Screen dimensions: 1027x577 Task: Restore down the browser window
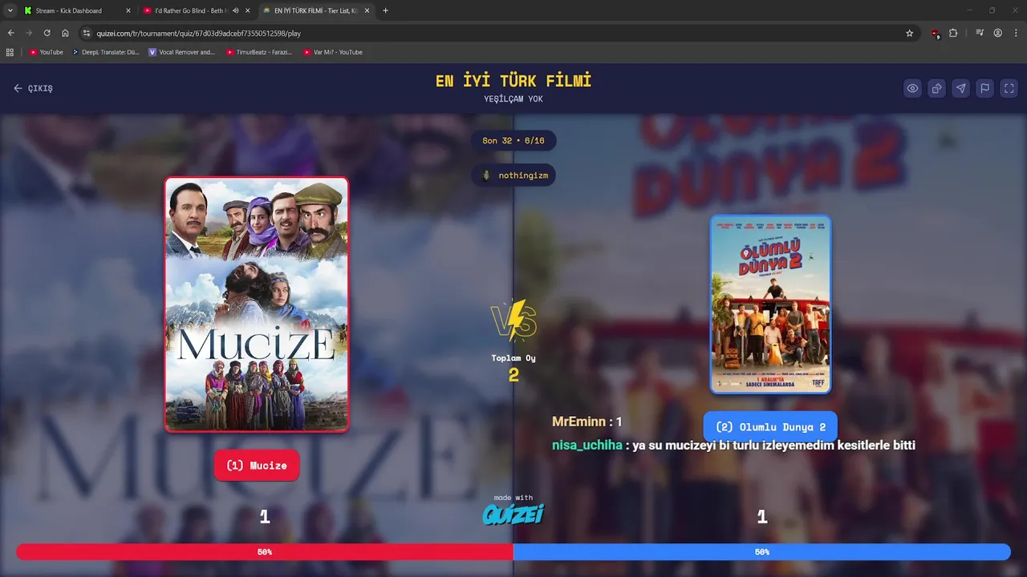pyautogui.click(x=992, y=10)
